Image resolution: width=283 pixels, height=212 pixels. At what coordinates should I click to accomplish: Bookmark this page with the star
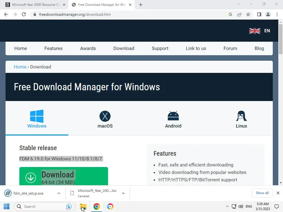248,14
